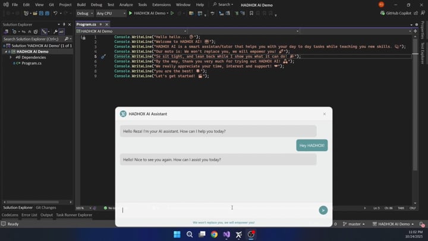Start without debugging outline play icon
428x241 pixels.
[172, 13]
